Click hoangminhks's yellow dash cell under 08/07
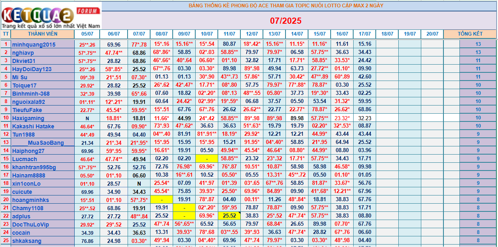 click(162, 200)
